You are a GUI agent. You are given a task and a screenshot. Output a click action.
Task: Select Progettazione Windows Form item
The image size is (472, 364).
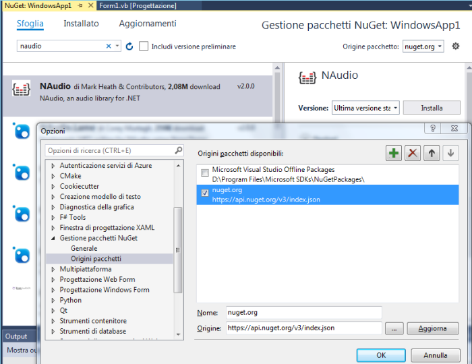pos(105,290)
